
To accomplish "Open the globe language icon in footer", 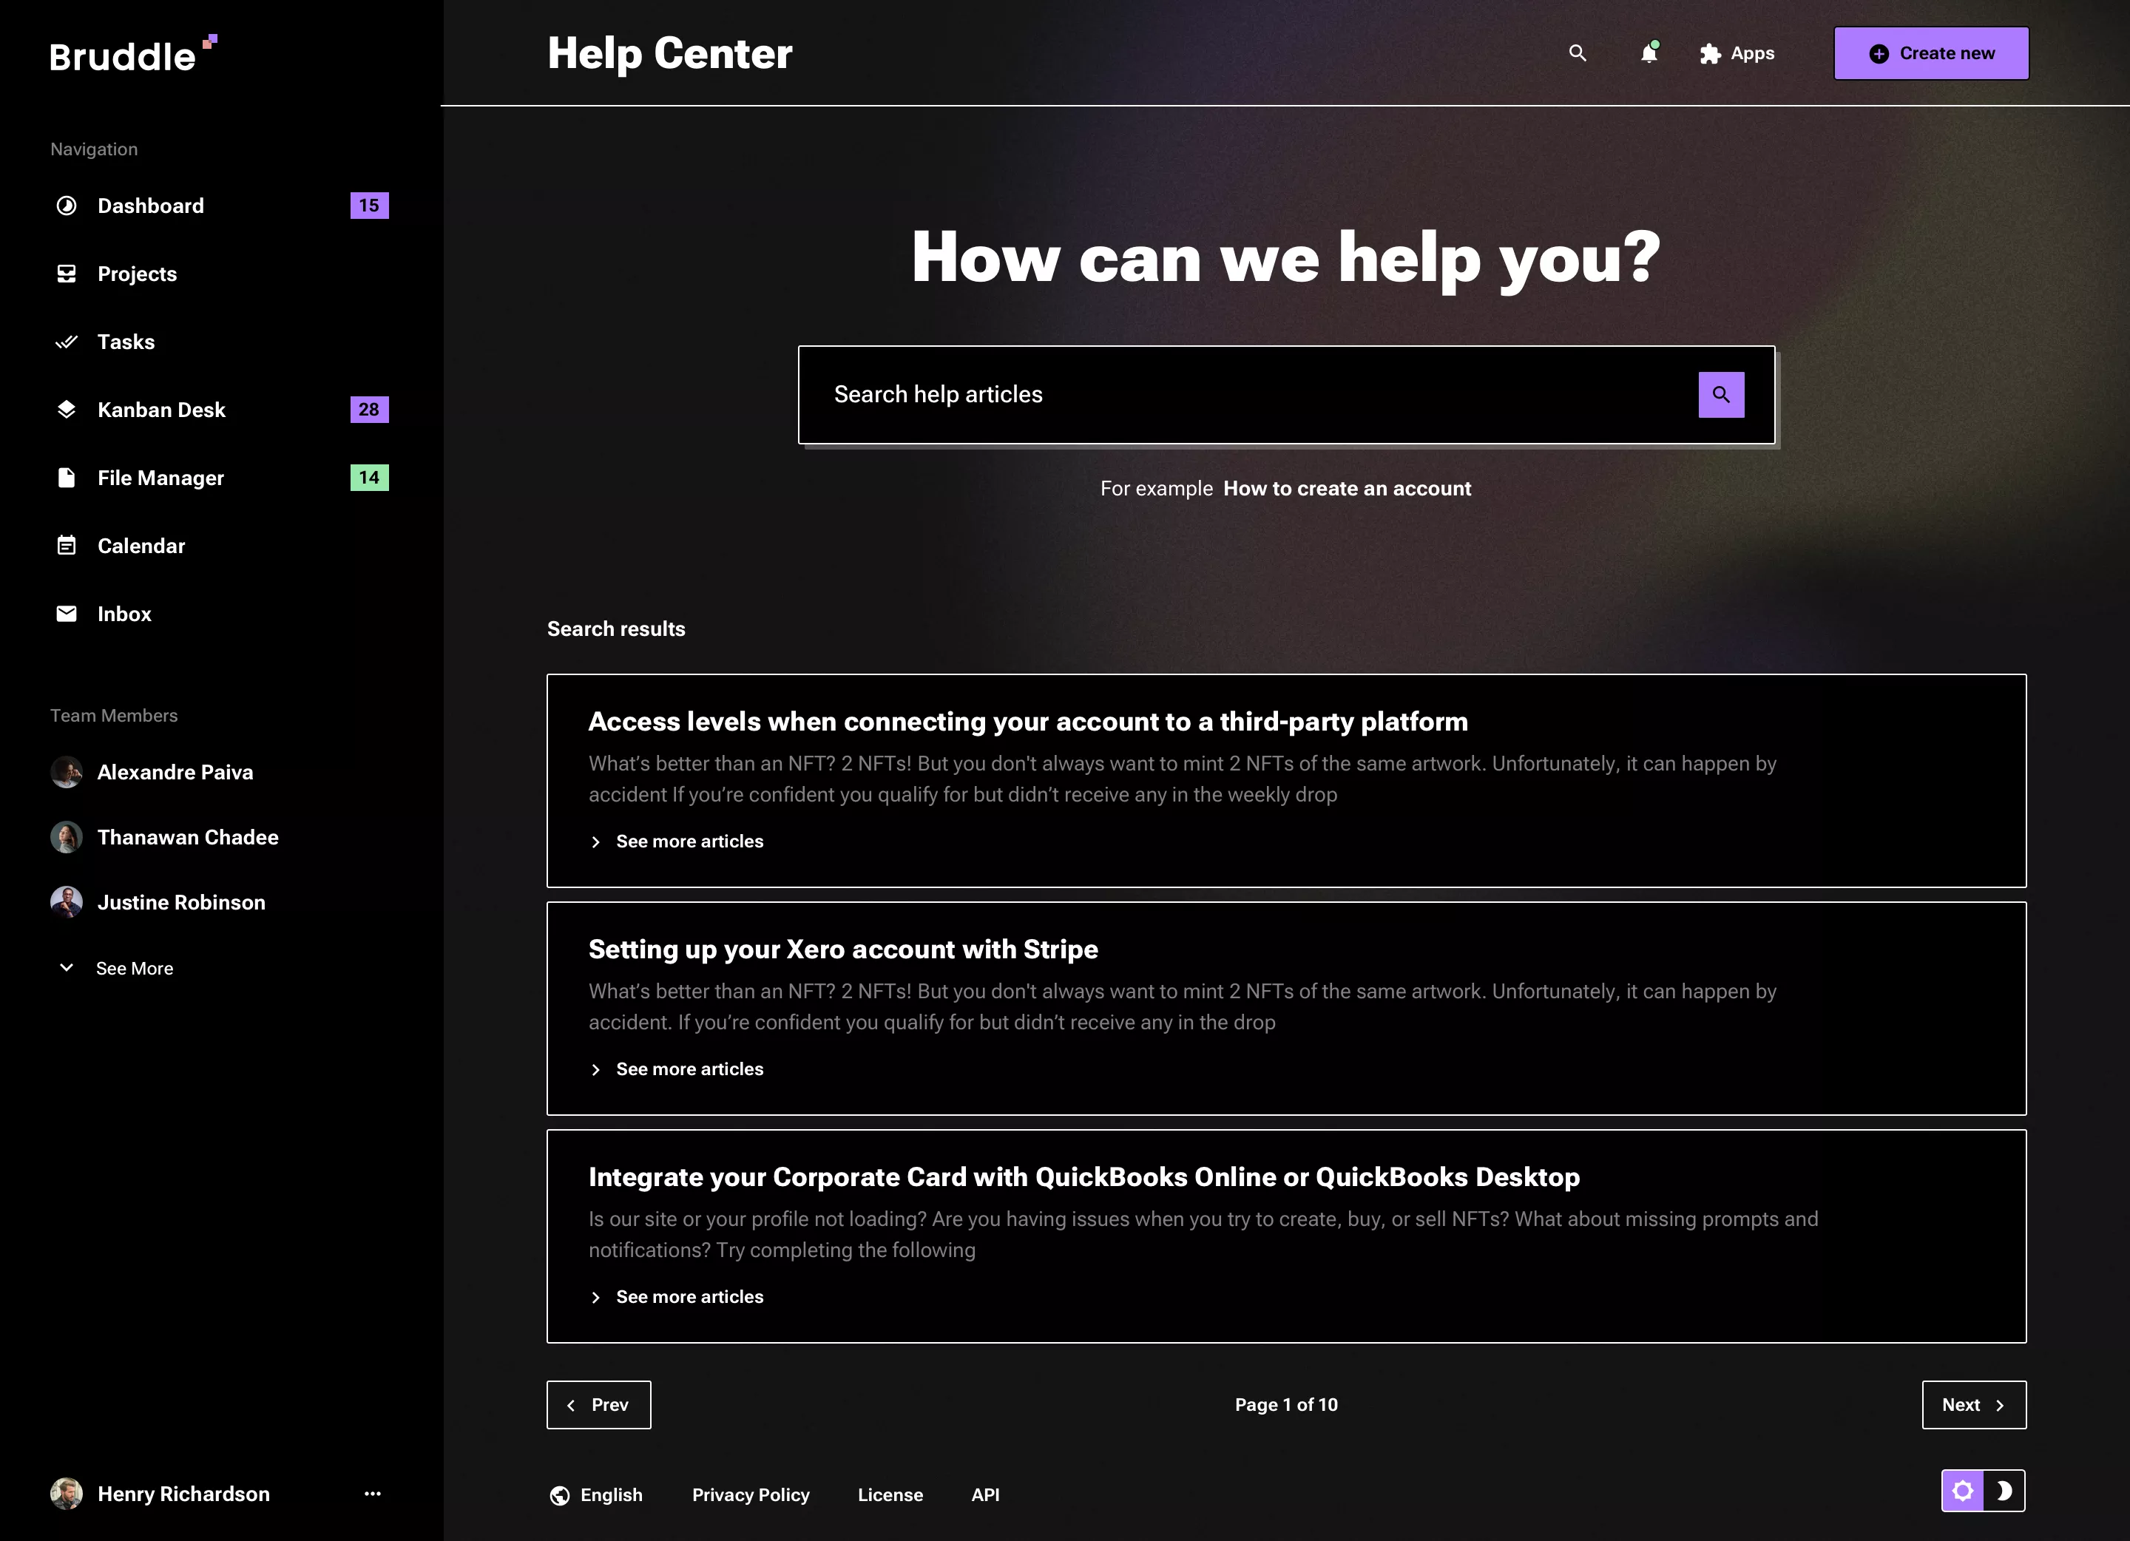I will [560, 1495].
